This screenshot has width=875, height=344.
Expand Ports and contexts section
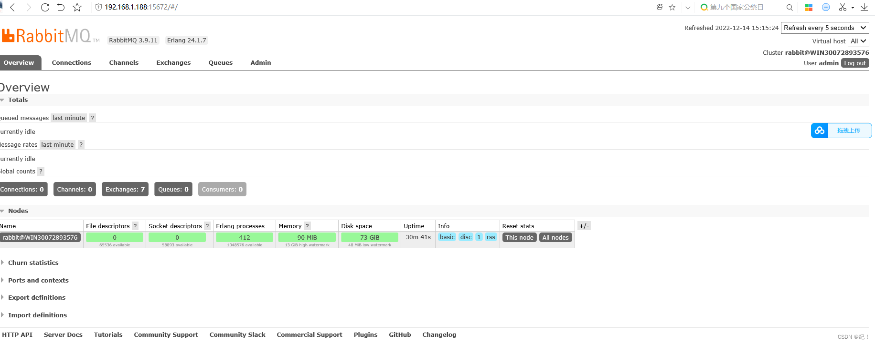click(x=38, y=280)
